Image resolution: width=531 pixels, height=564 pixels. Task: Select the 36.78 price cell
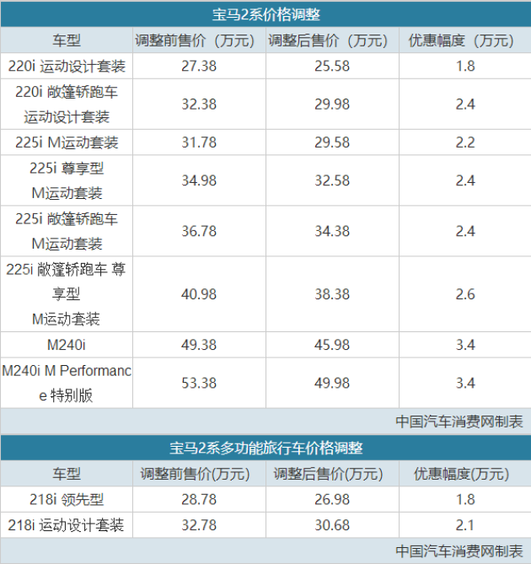[199, 231]
